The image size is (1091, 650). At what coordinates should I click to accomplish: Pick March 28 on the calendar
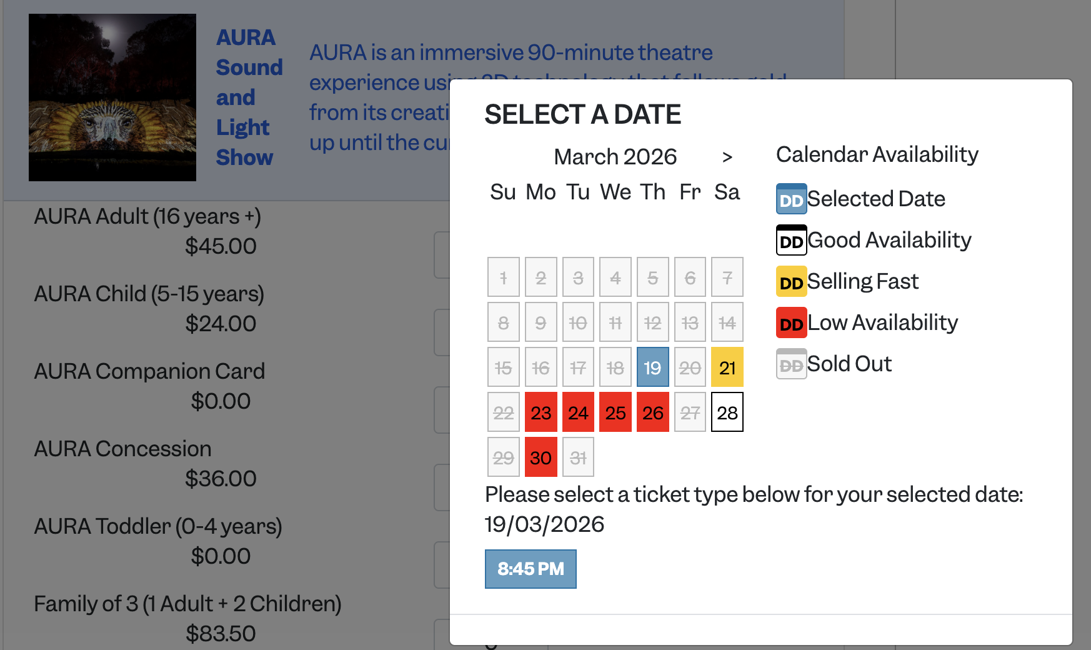(727, 412)
